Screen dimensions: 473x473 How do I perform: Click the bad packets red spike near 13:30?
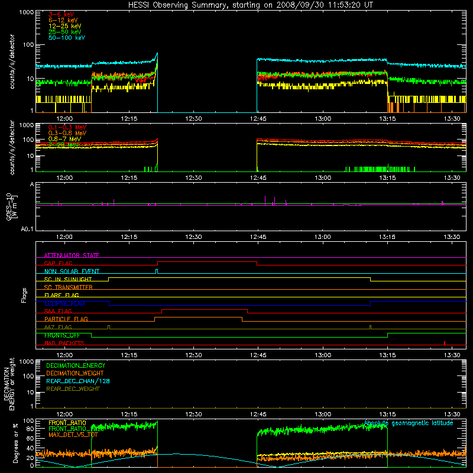point(445,343)
